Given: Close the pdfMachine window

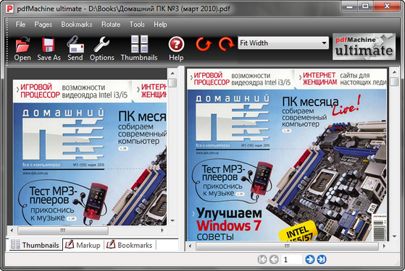Looking at the screenshot, I should (x=387, y=7).
